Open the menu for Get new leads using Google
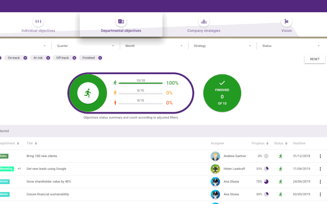Viewport: 327px width, 204px height. 320,169
